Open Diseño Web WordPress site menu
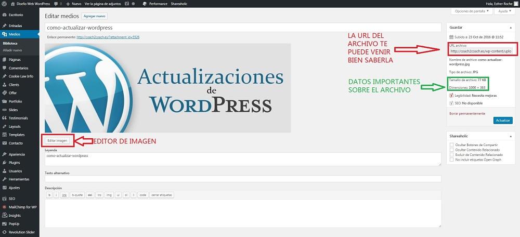This screenshot has width=520, height=237. pyautogui.click(x=30, y=4)
